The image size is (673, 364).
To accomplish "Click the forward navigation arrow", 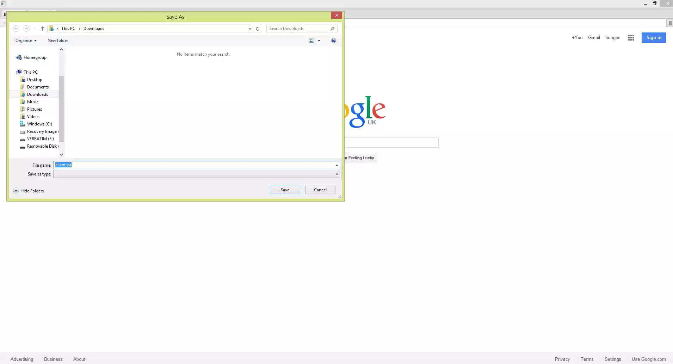I will (26, 29).
